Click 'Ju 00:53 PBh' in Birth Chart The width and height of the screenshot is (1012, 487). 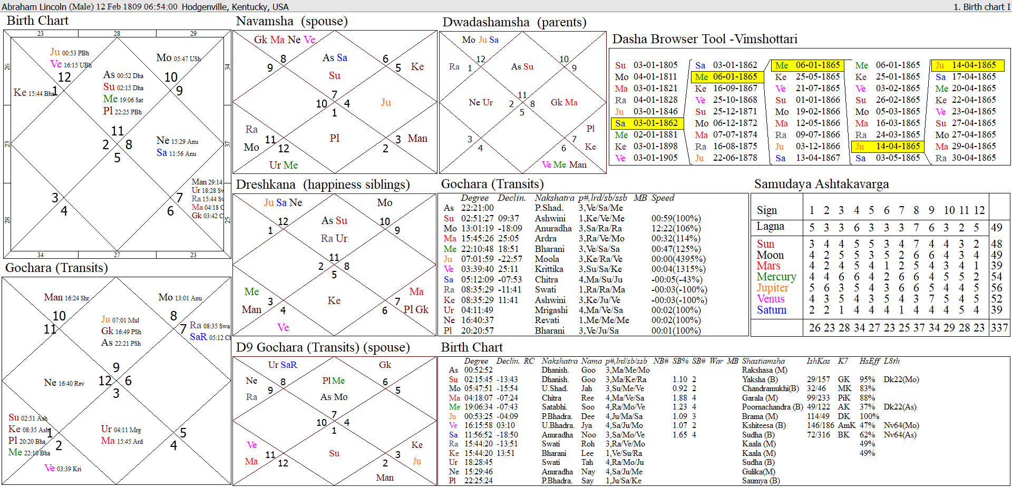click(70, 52)
